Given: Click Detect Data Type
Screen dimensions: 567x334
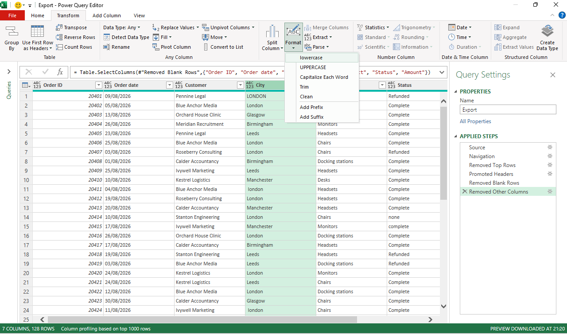Looking at the screenshot, I should point(126,37).
